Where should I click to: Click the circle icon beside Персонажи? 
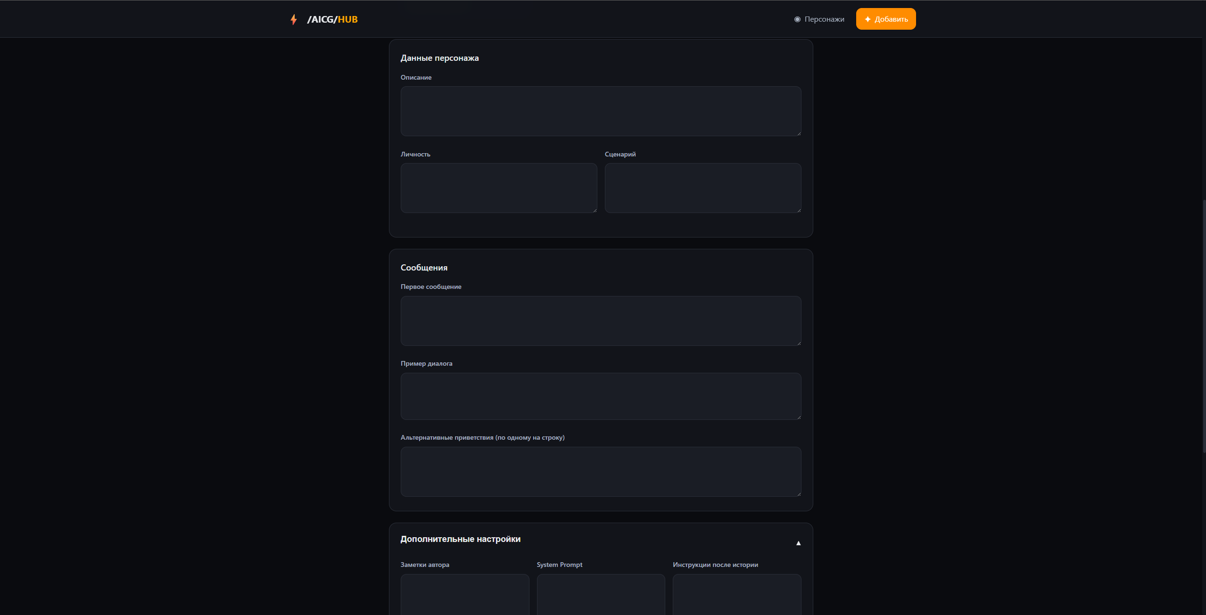pos(797,19)
